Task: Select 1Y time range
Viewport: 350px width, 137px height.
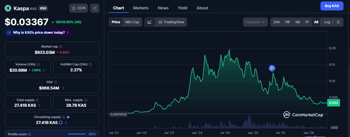Action: coord(307,22)
